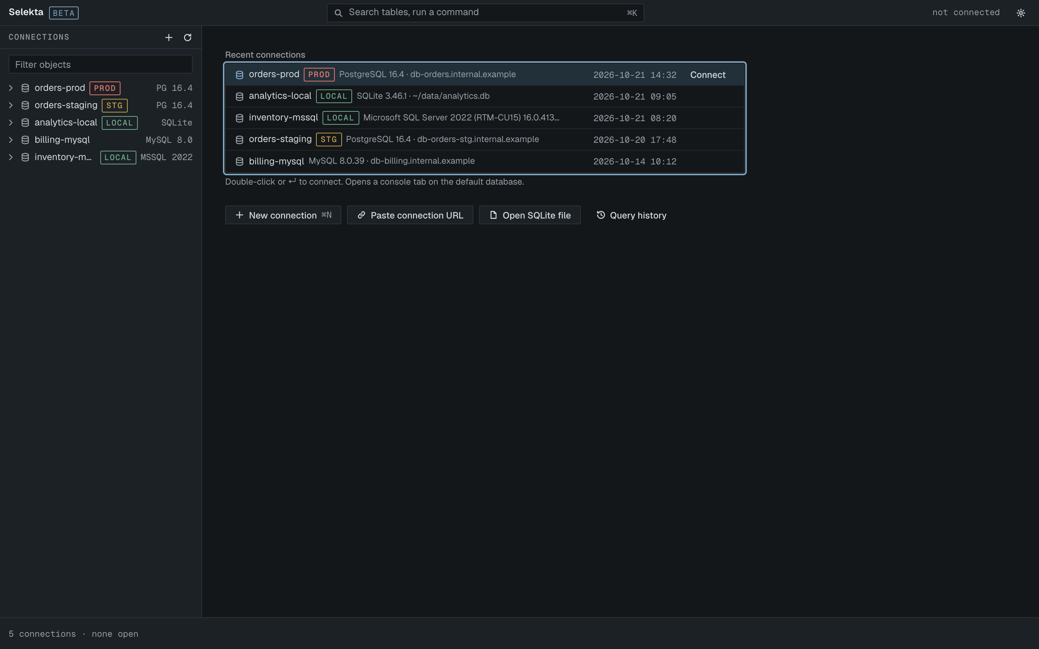The image size is (1039, 649).
Task: Click the link icon in Paste connection URL
Action: tap(361, 215)
